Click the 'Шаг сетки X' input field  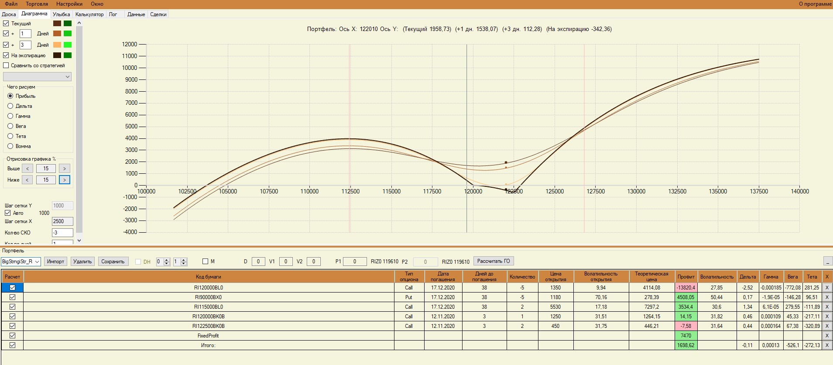tap(62, 221)
